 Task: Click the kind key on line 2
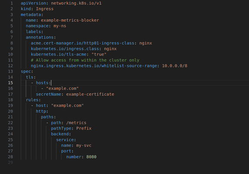coord(26,9)
